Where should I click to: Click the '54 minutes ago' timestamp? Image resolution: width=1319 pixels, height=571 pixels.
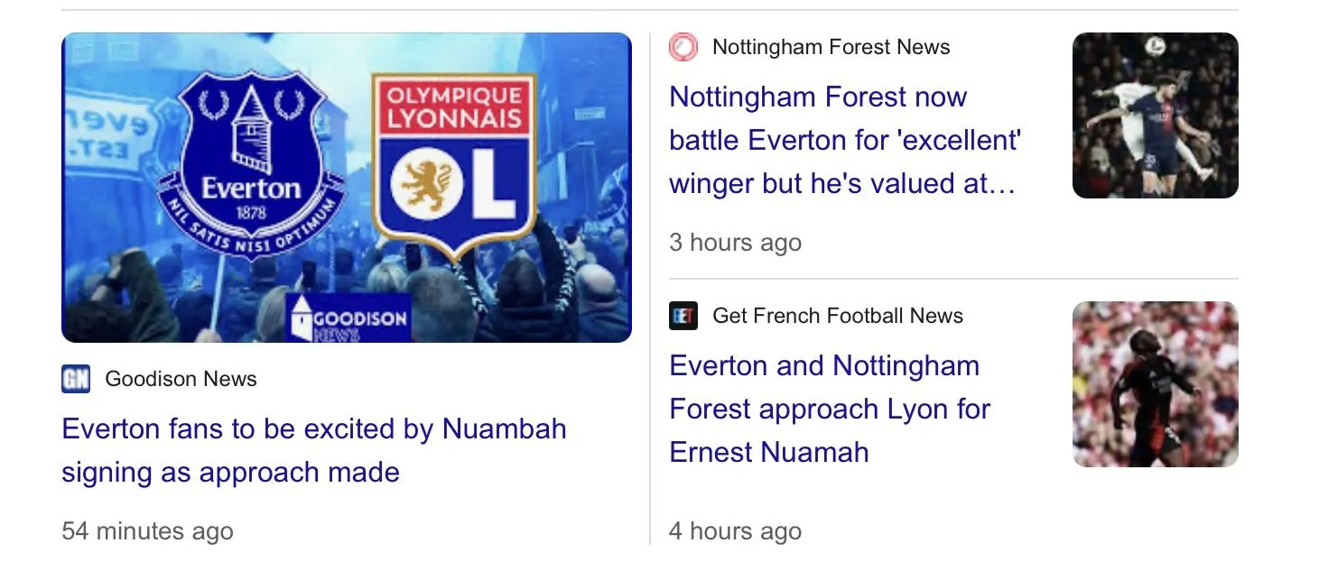(x=147, y=531)
